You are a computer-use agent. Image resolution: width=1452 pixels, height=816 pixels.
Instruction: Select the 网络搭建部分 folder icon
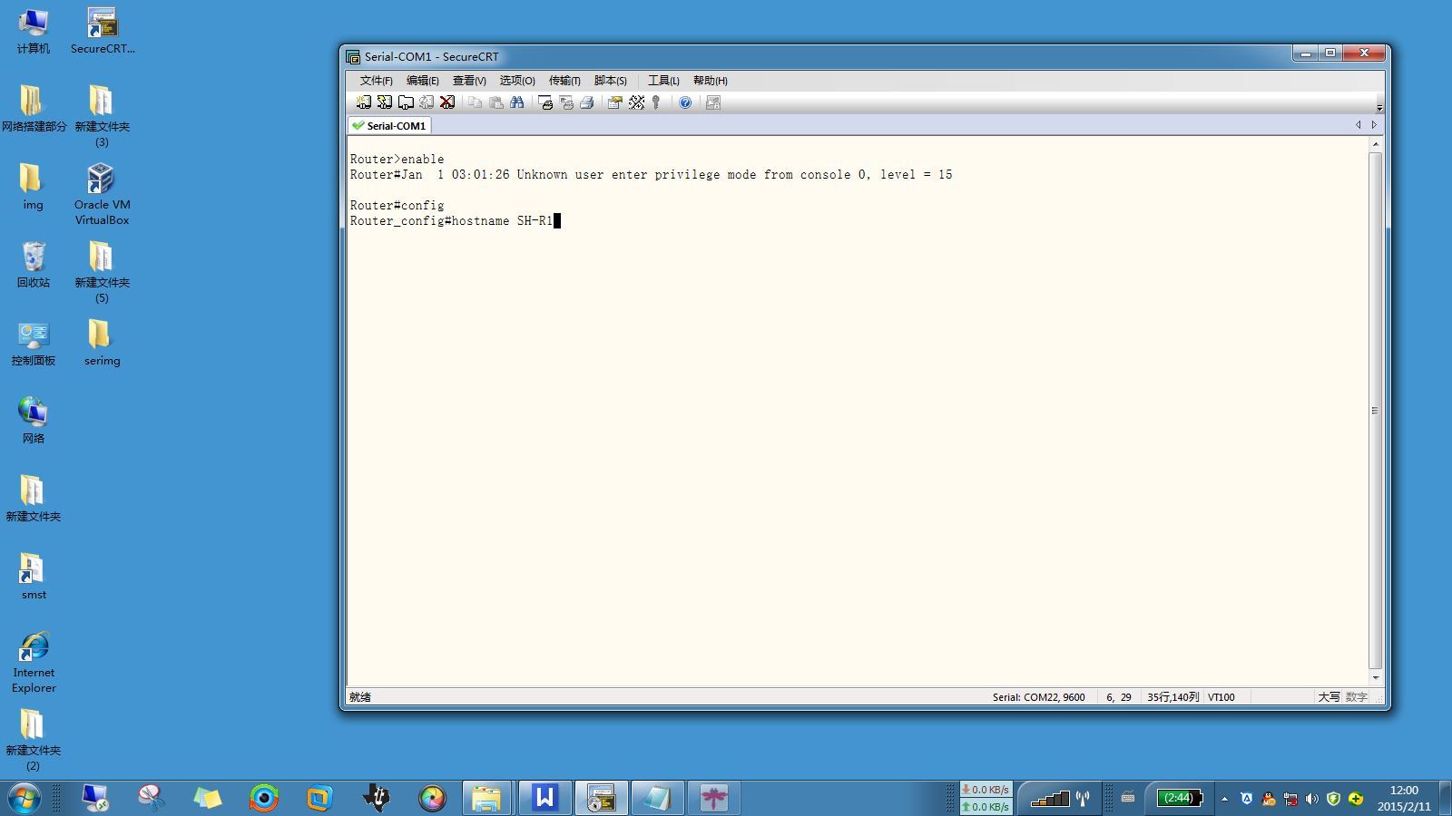(34, 110)
